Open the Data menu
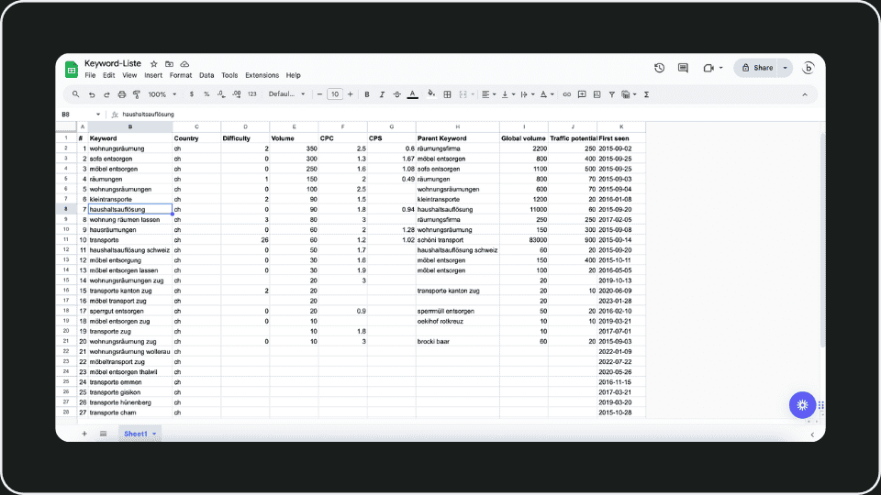This screenshot has height=495, width=881. pyautogui.click(x=206, y=75)
